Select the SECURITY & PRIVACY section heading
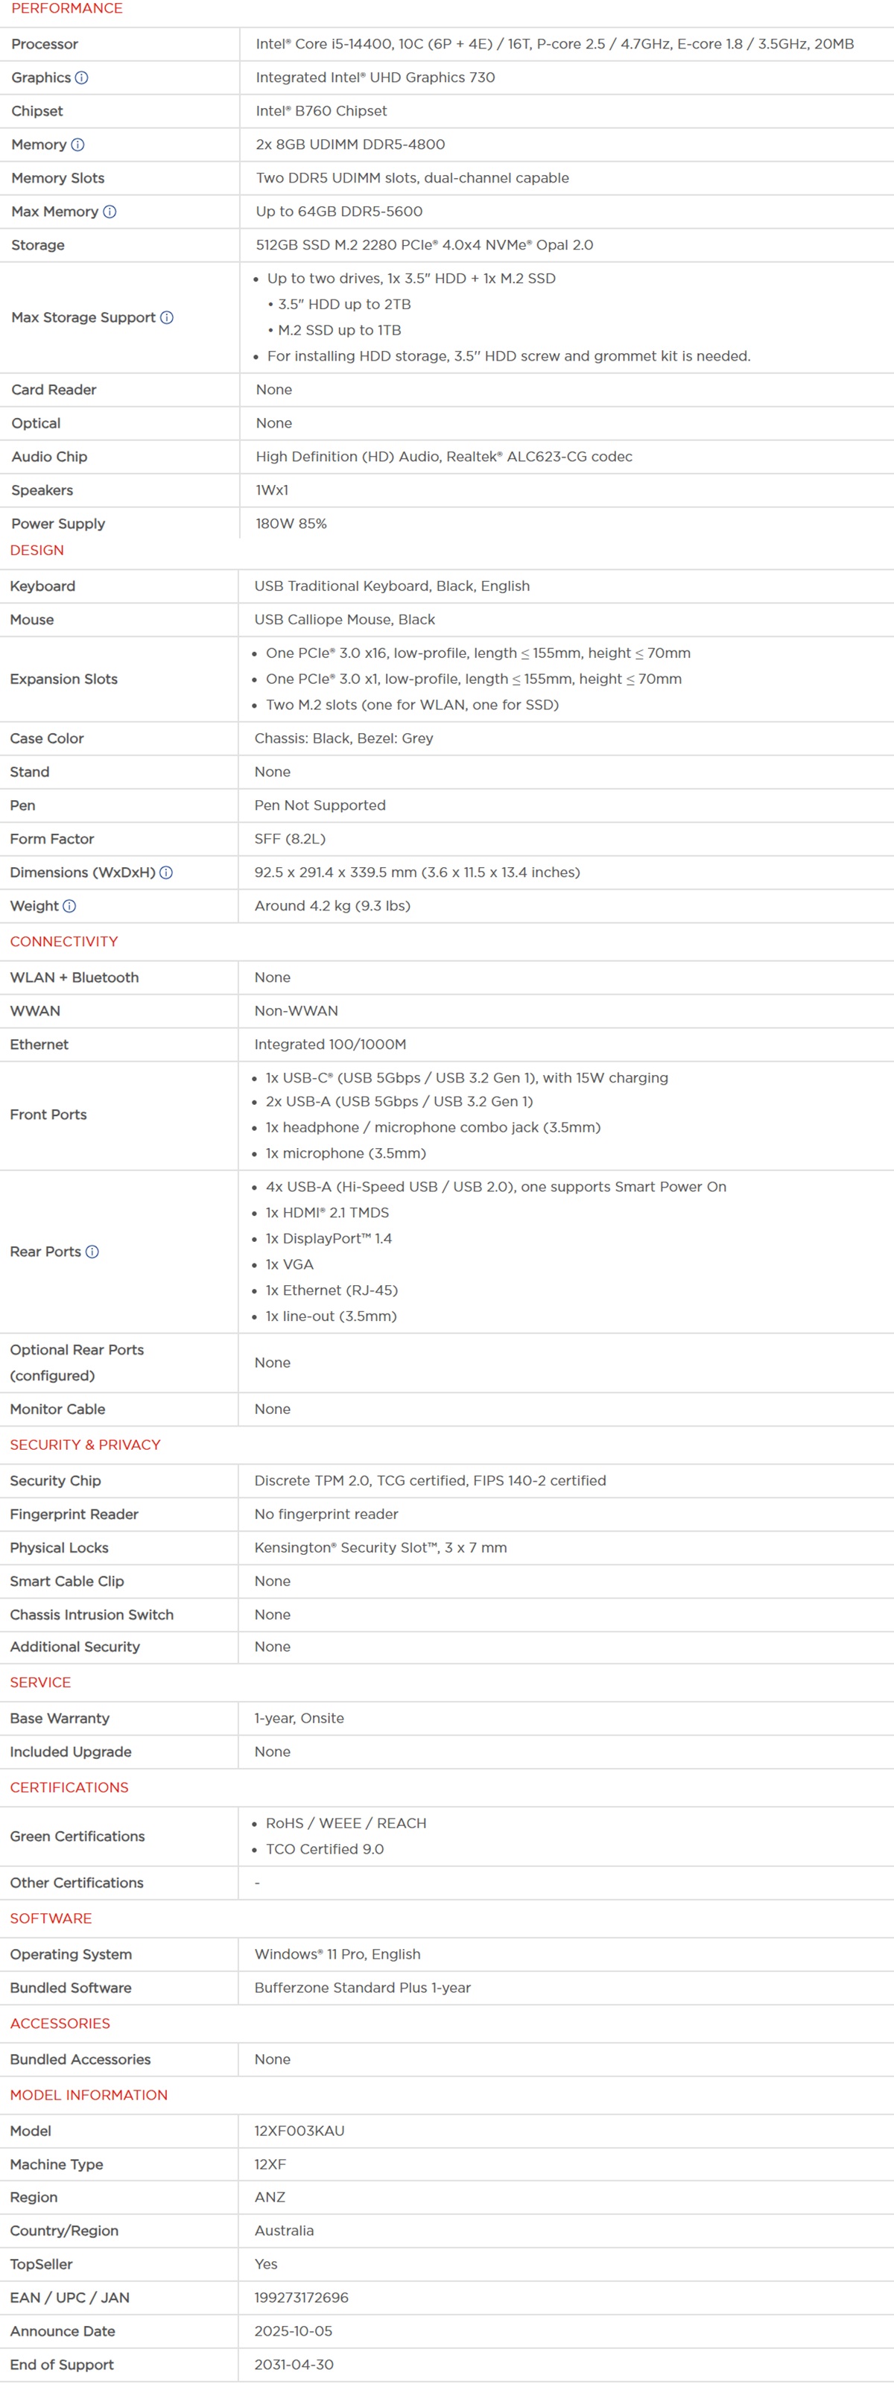This screenshot has height=2390, width=894. click(86, 1445)
